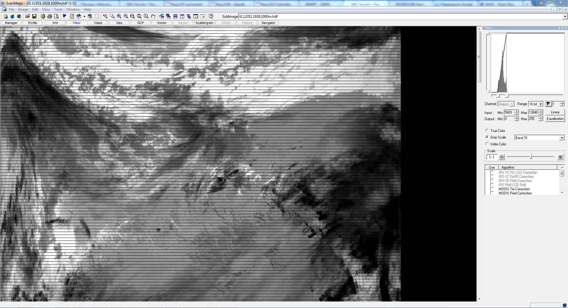
Task: Click the Output Max spinner arrows
Action: pyautogui.click(x=541, y=119)
